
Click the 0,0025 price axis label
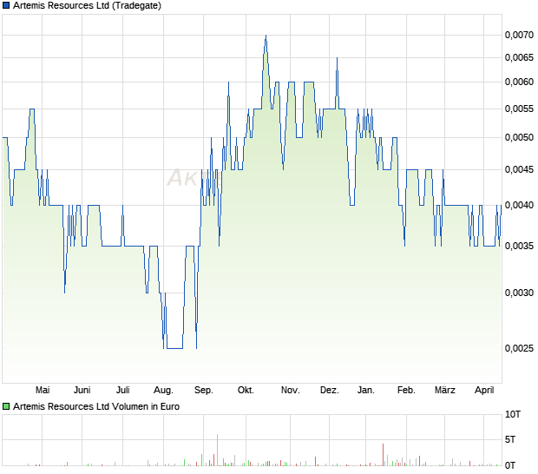click(519, 348)
